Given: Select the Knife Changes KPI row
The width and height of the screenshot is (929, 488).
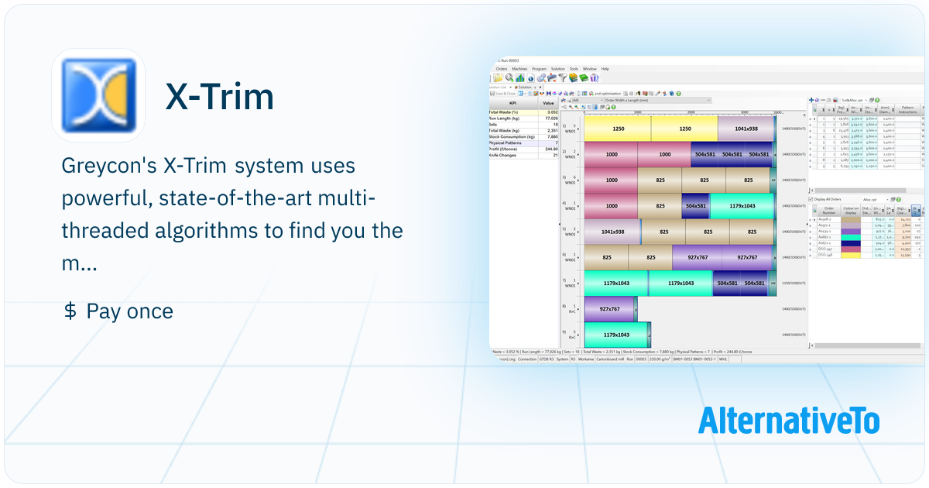Looking at the screenshot, I should click(x=523, y=156).
